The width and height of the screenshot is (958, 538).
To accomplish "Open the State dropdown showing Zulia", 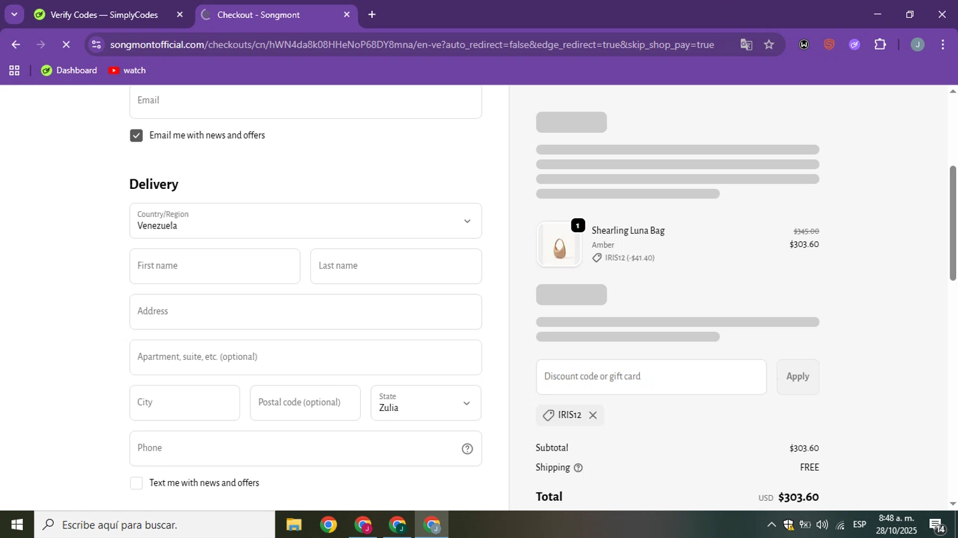I will click(x=426, y=403).
